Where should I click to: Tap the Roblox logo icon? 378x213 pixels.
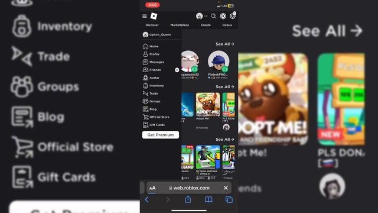pos(154,16)
